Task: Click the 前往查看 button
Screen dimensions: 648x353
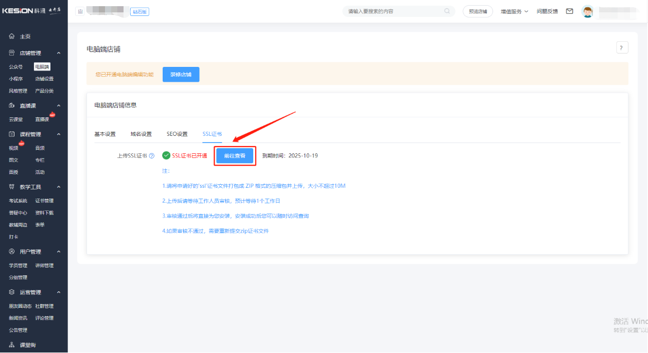Action: point(235,156)
